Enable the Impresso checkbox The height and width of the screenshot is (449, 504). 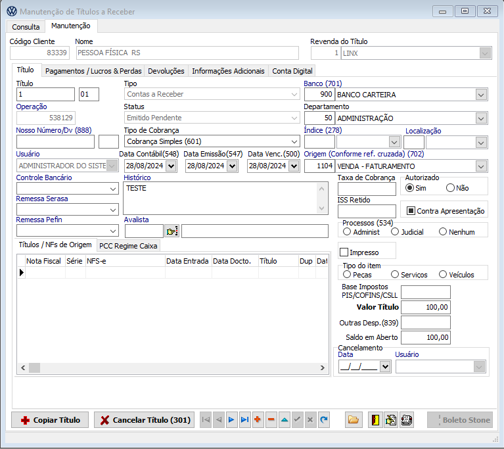click(x=344, y=252)
